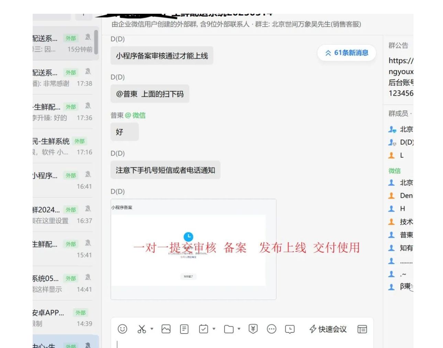Open the 小程序备案 image thumbnail message
This screenshot has height=348, width=443.
click(193, 249)
